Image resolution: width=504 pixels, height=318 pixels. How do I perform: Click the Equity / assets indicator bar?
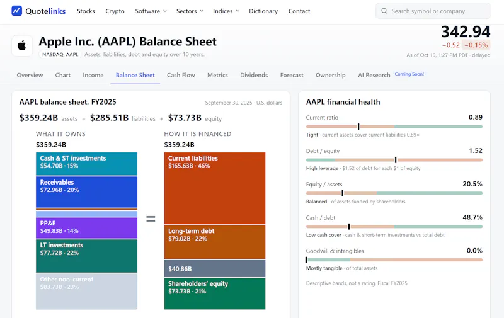394,193
